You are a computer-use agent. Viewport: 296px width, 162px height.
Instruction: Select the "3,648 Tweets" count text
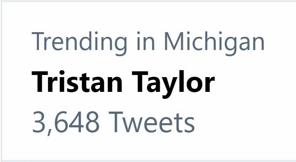click(x=113, y=122)
